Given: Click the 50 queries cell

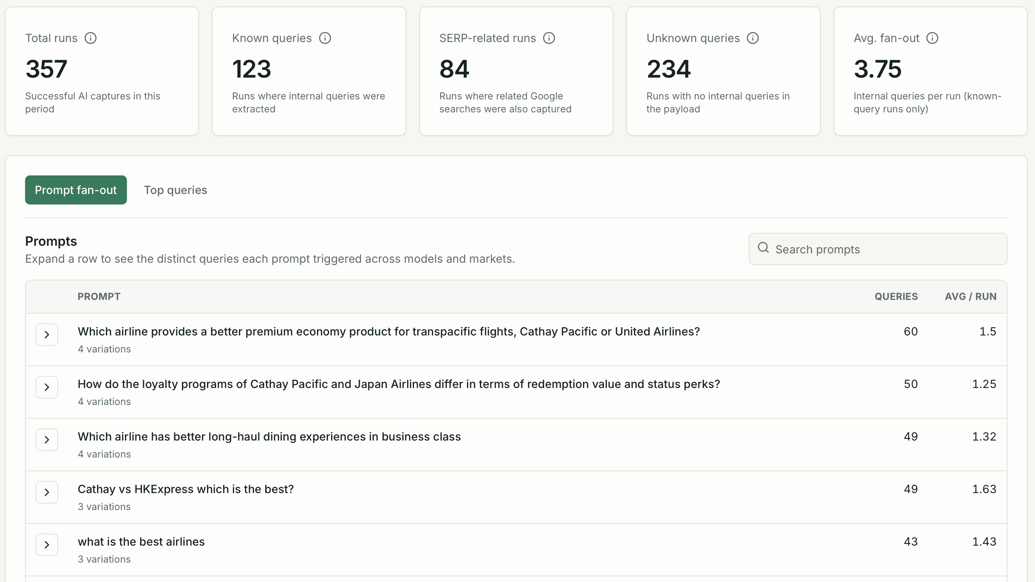Looking at the screenshot, I should [x=911, y=384].
